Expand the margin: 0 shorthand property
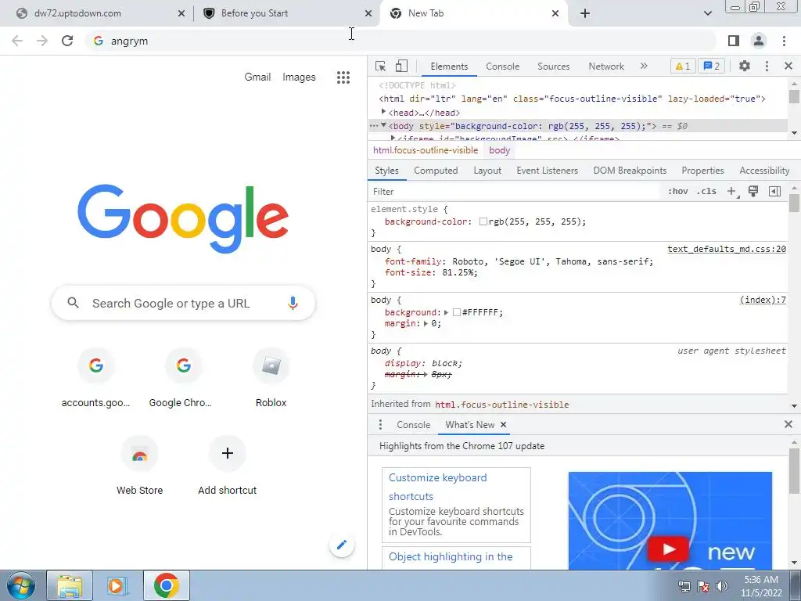801x601 pixels. pos(426,323)
